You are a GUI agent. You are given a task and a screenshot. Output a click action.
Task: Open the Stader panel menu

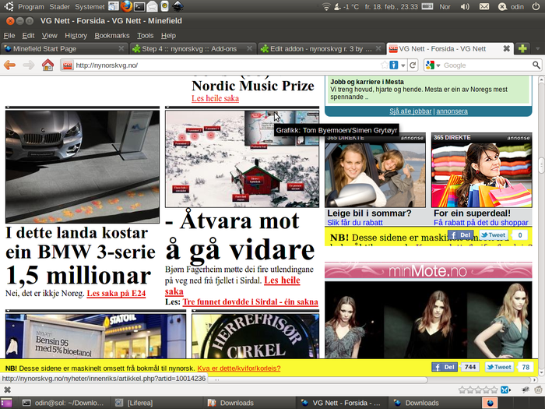[59, 6]
